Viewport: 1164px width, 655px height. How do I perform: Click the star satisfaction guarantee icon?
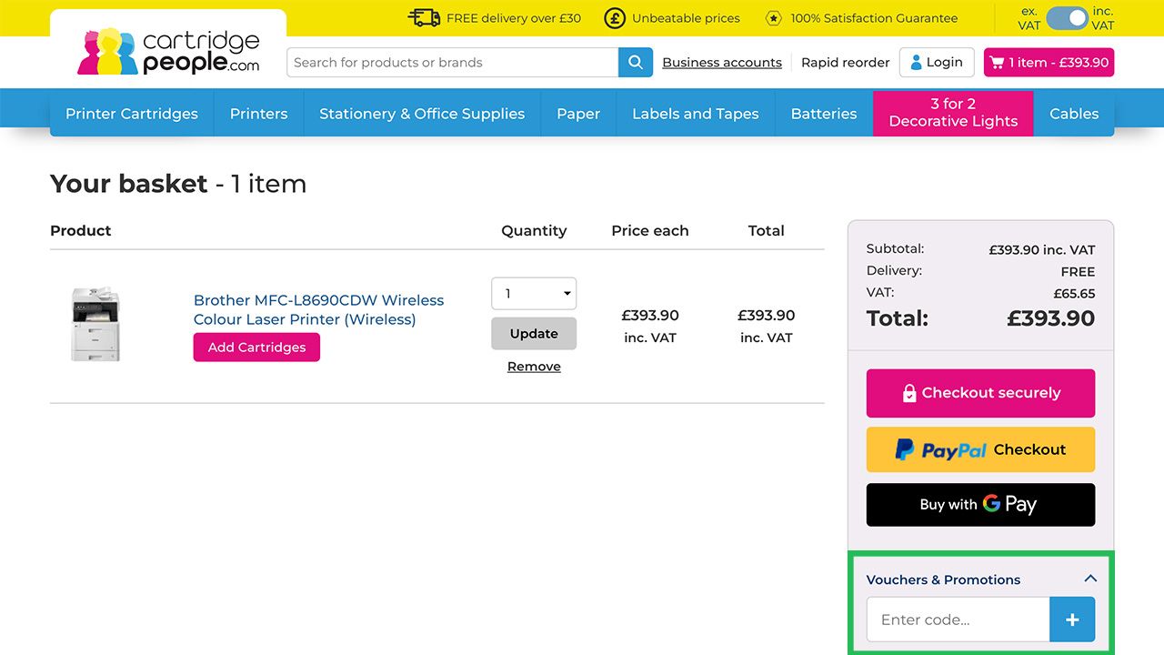[773, 18]
